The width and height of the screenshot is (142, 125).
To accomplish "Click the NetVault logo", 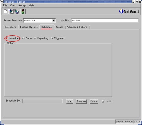I will [129, 11].
